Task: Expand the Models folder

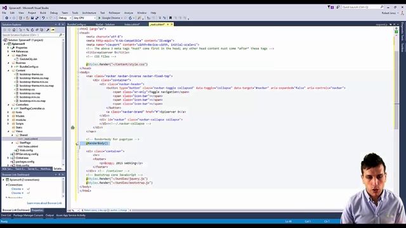Action: [8, 116]
